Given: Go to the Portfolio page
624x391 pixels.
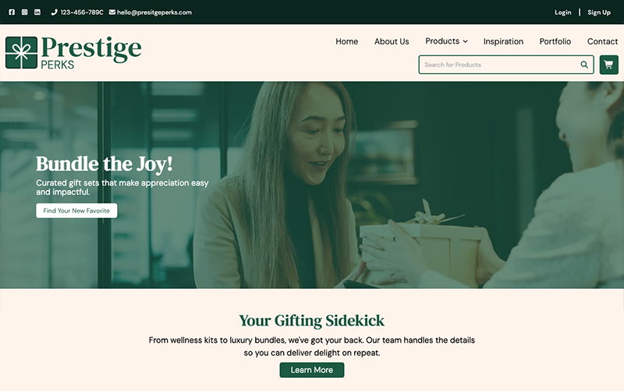Looking at the screenshot, I should [x=555, y=41].
